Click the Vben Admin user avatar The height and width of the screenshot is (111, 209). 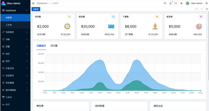click(187, 3)
